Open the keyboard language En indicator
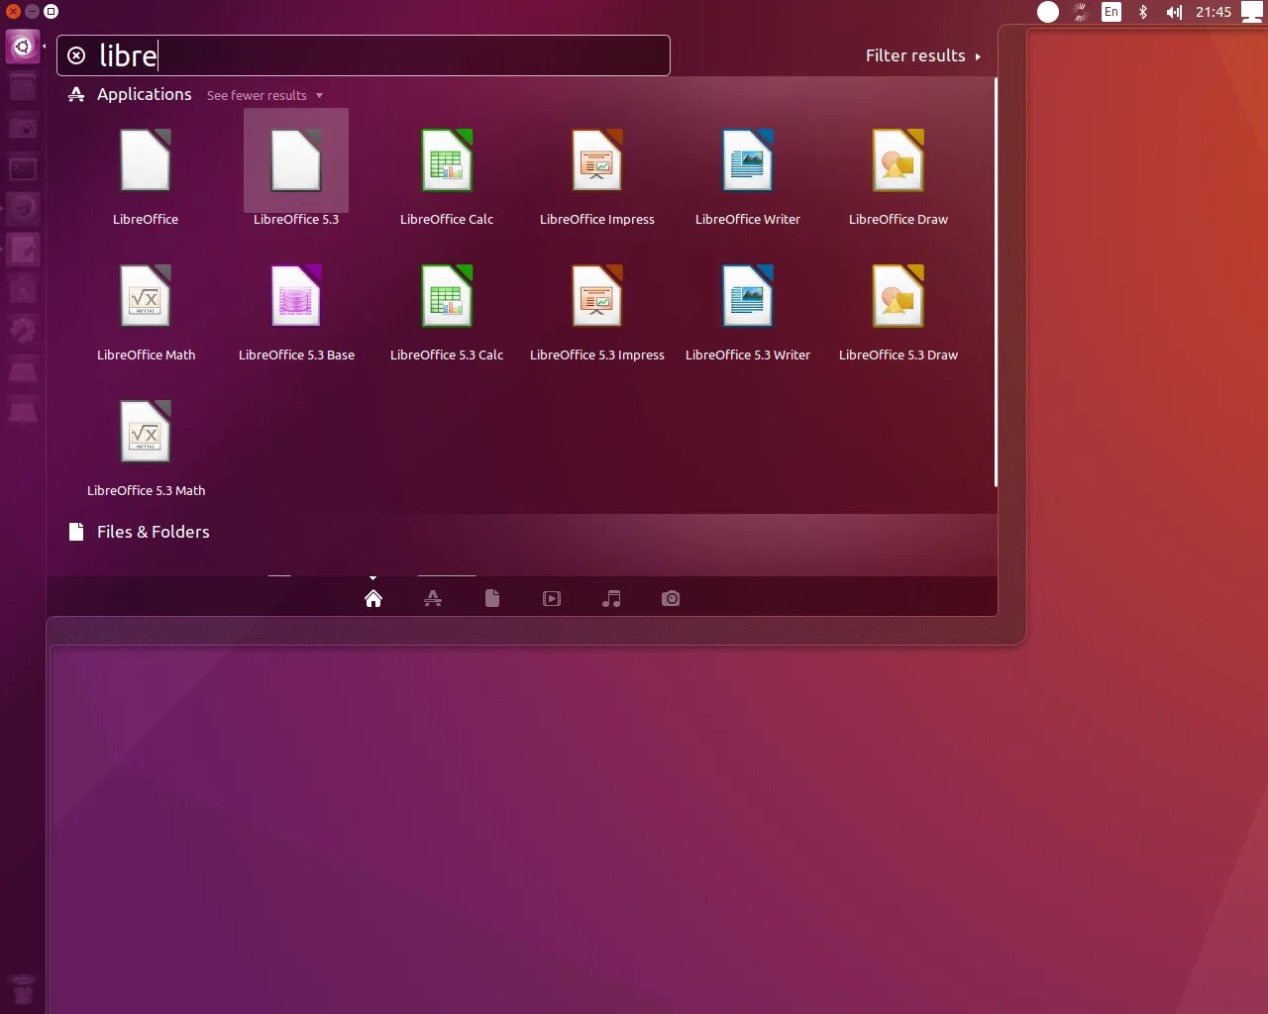 (x=1111, y=12)
